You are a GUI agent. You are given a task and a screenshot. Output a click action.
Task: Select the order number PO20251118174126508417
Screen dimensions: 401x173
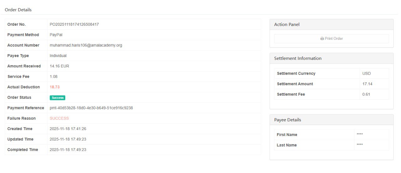(x=74, y=24)
